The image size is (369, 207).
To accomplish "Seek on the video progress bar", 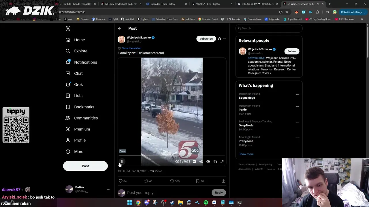I will point(172,156).
